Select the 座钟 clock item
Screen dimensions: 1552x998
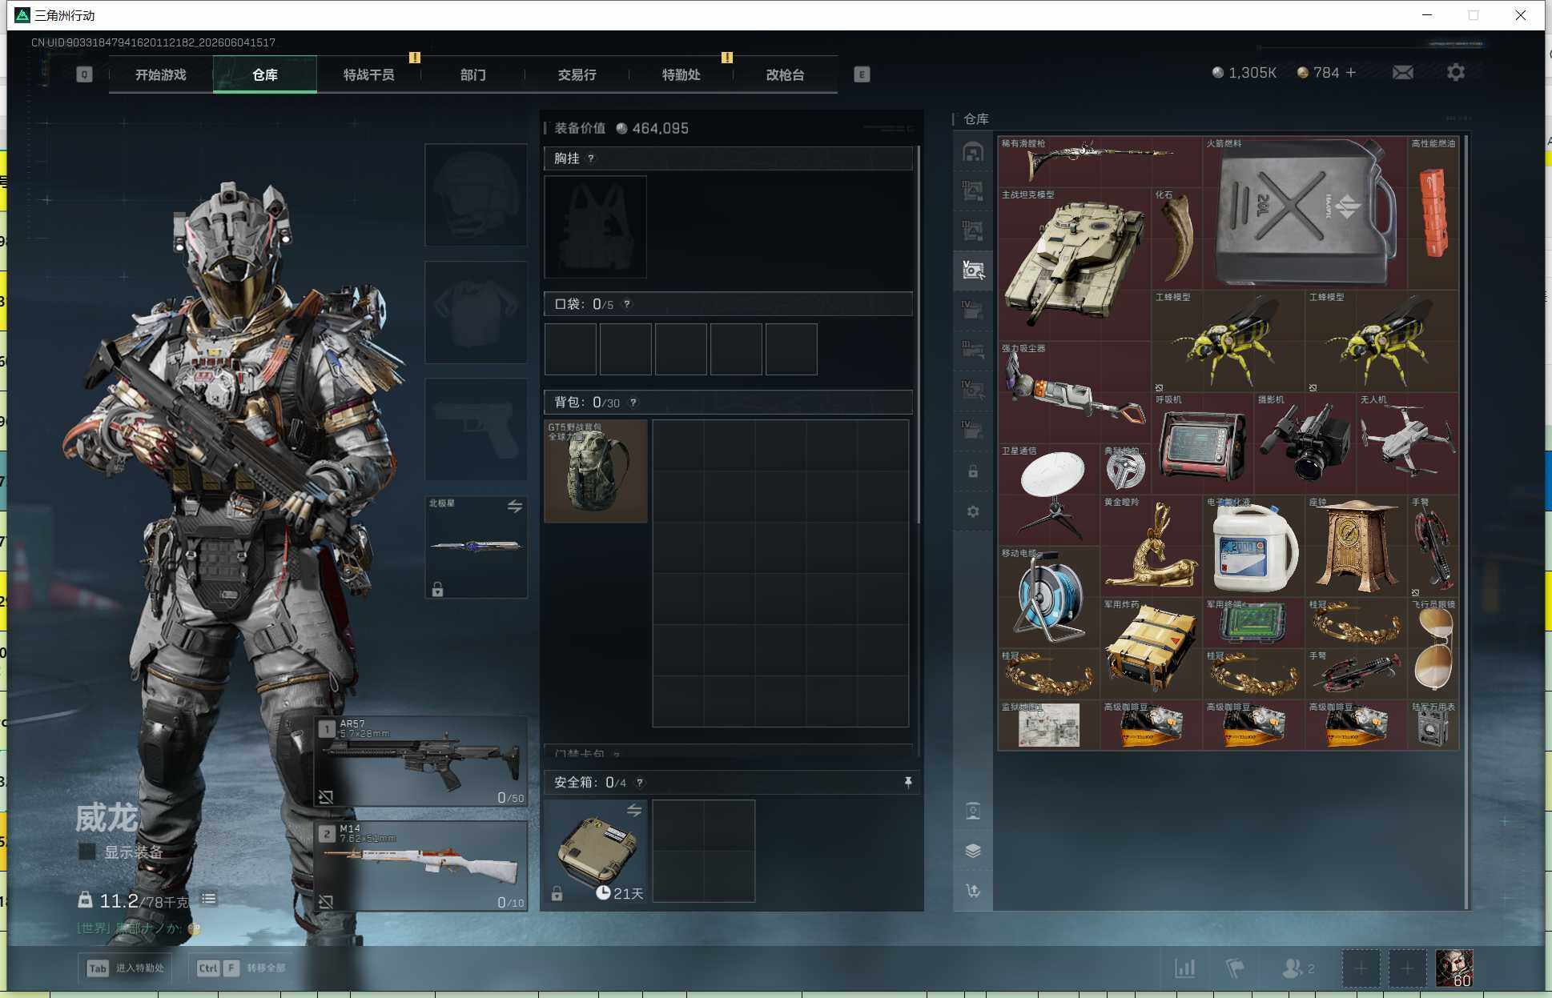click(x=1357, y=546)
